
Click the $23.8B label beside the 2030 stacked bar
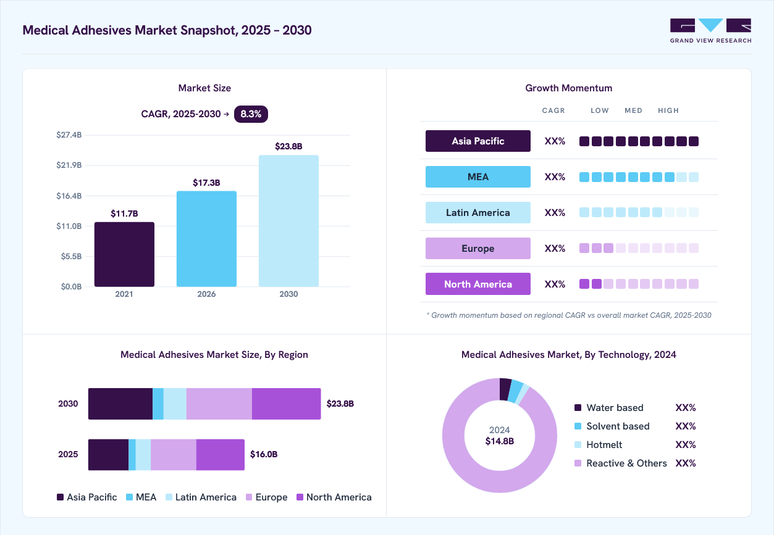[x=340, y=404]
